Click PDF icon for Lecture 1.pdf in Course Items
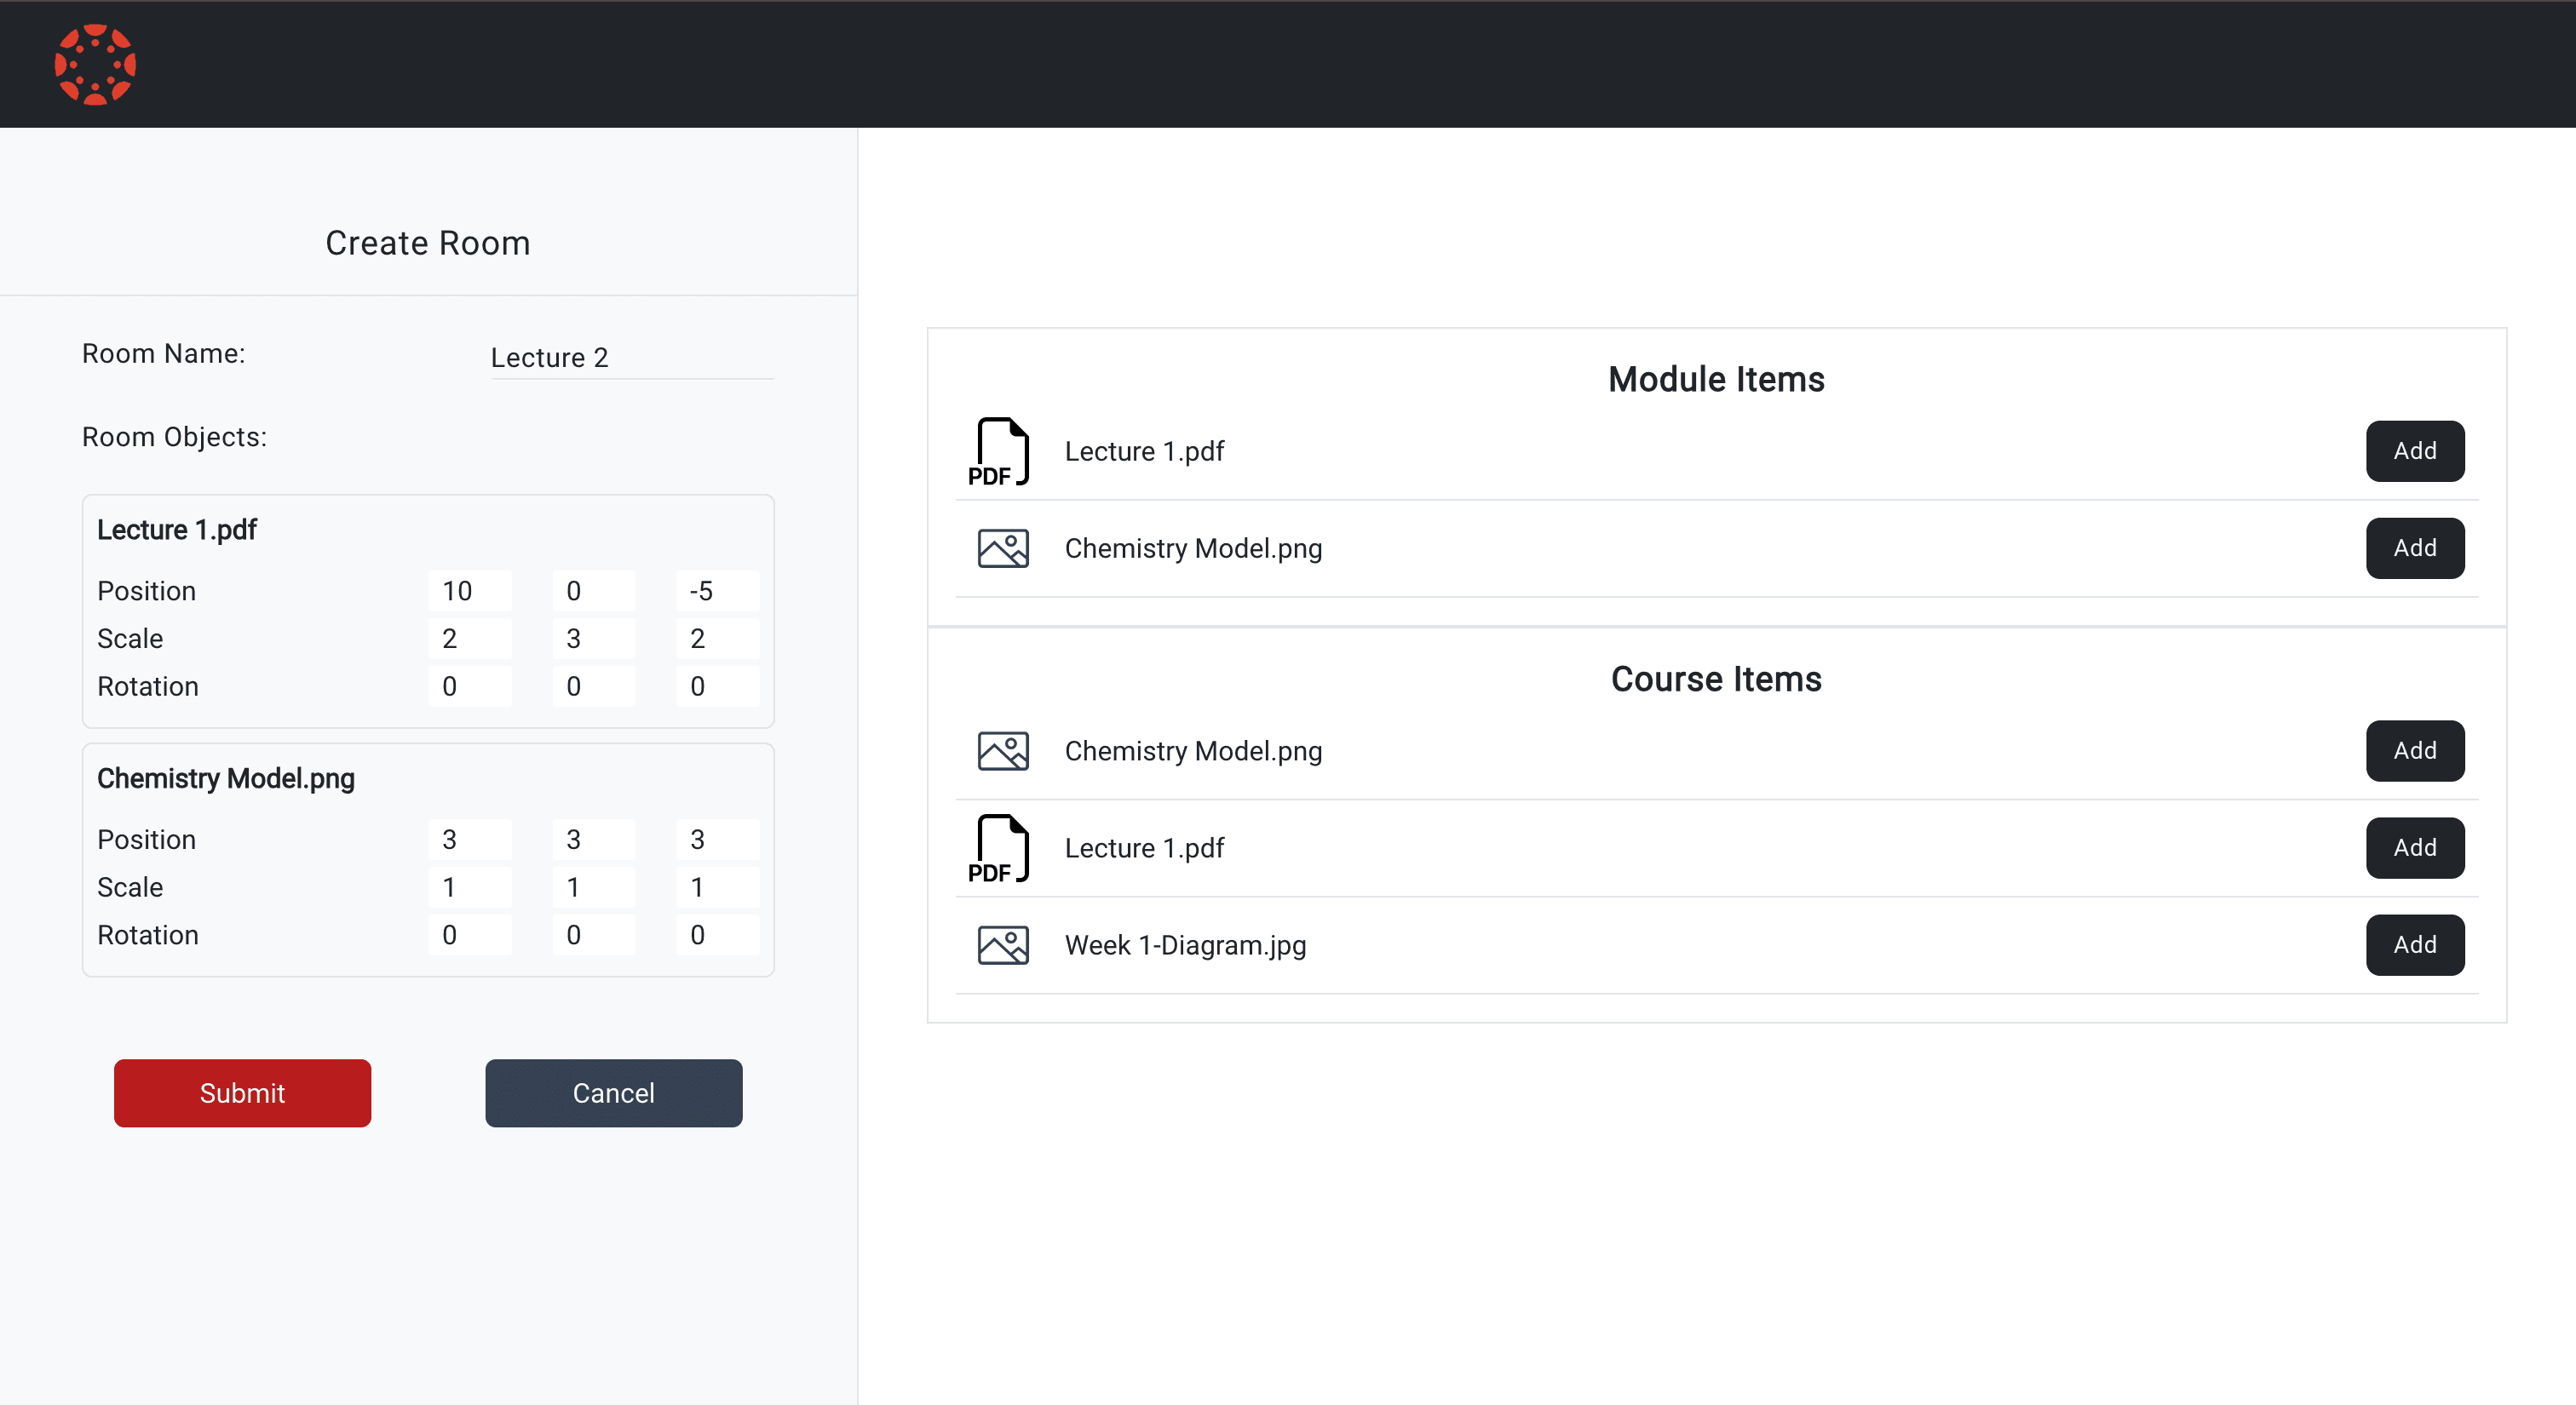The image size is (2576, 1405). 1000,848
